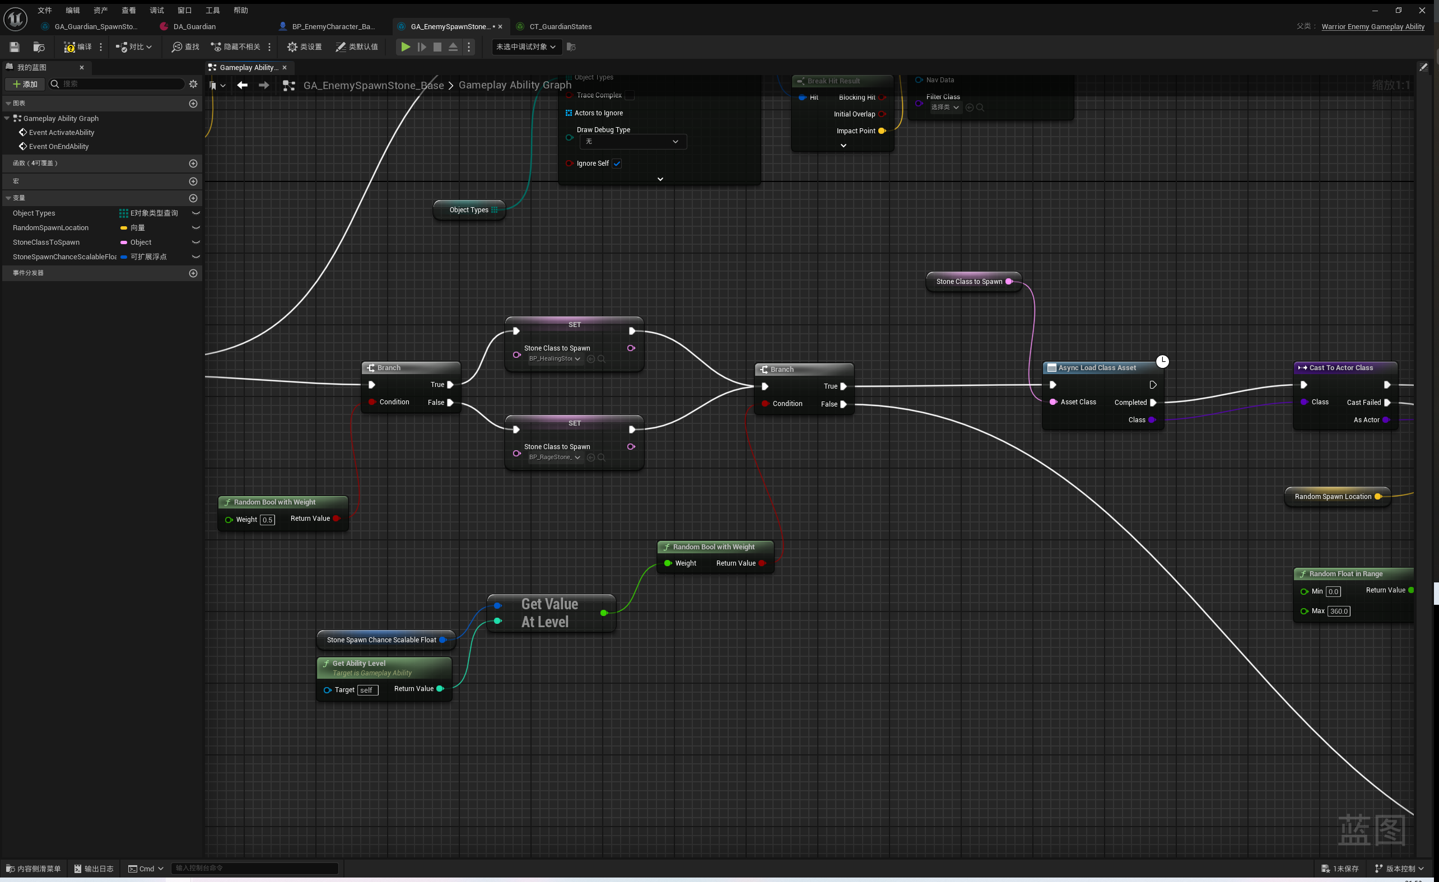Add a new function via 函数 plus icon
The width and height of the screenshot is (1439, 882).
193,164
